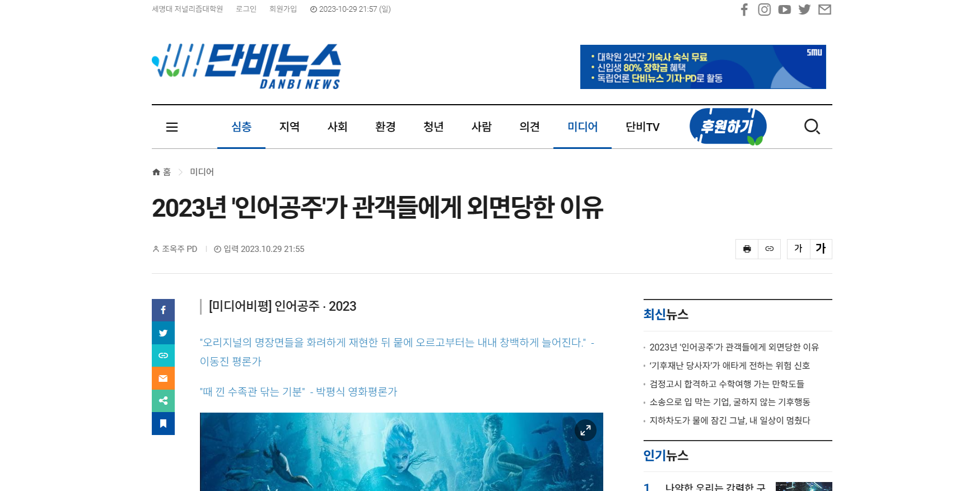Share article via sidebar Facebook icon

click(163, 310)
